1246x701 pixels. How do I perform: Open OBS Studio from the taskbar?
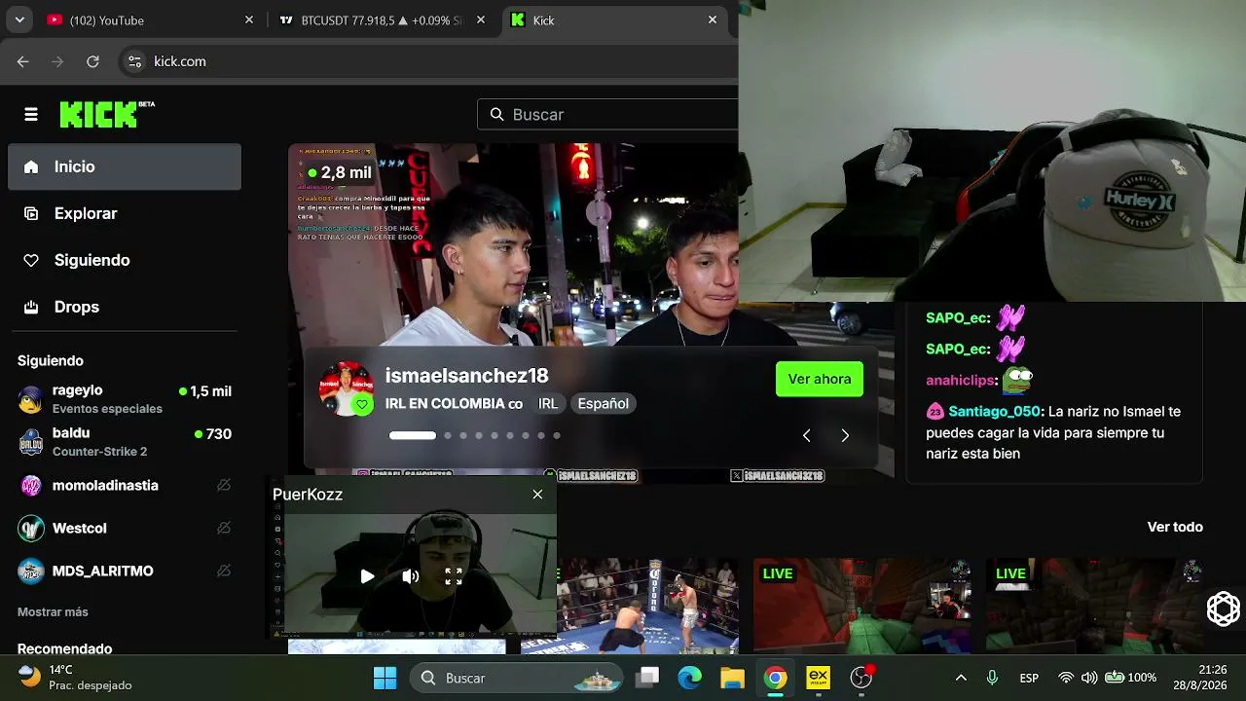(x=861, y=678)
